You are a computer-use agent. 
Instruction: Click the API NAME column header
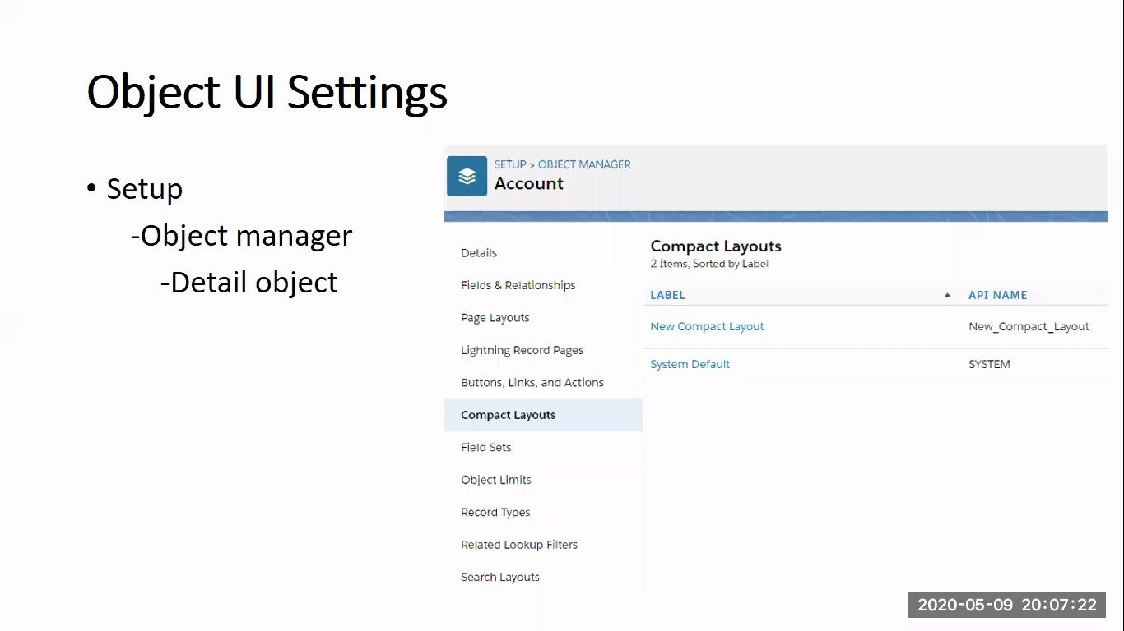pos(997,295)
